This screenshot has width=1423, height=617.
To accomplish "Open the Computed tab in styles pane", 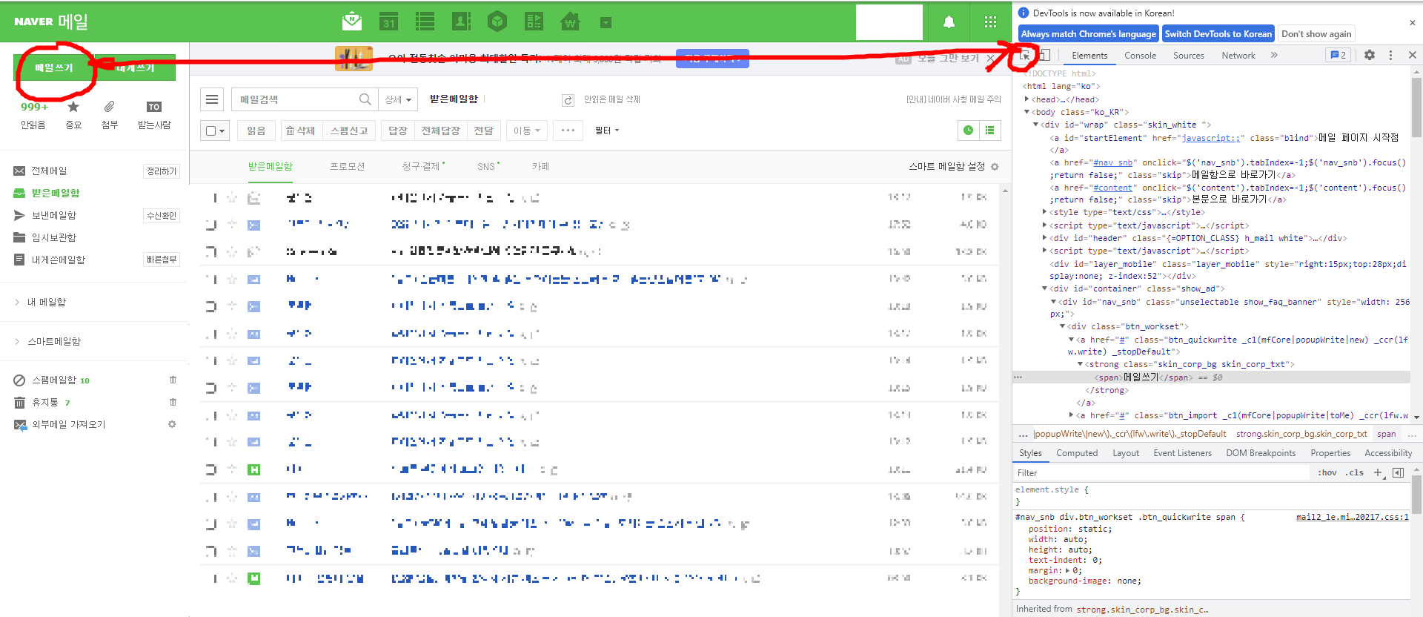I will pos(1077,453).
